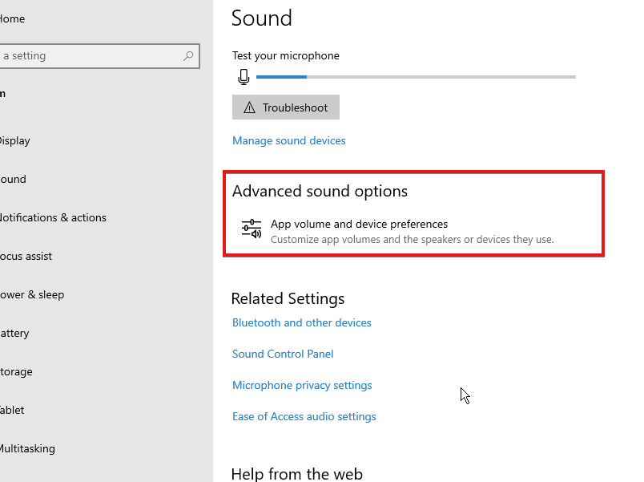The height and width of the screenshot is (482, 644).
Task: Open the Manage sound devices link
Action: [x=288, y=140]
